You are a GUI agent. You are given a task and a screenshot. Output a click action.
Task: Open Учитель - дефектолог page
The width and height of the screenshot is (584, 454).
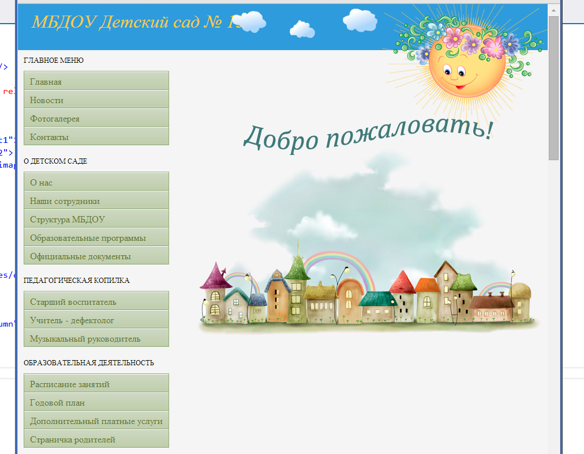pyautogui.click(x=96, y=320)
